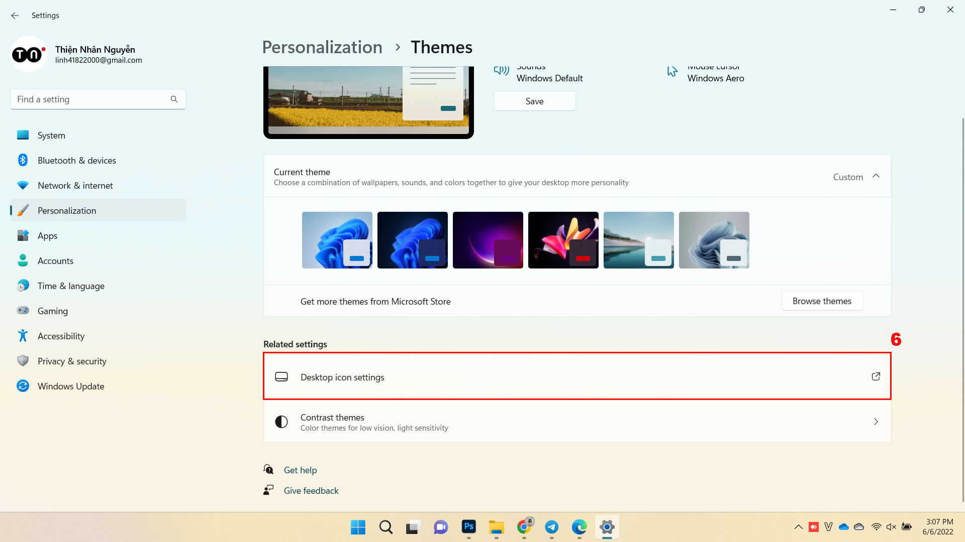Open Gaming settings
The image size is (965, 542).
point(98,311)
